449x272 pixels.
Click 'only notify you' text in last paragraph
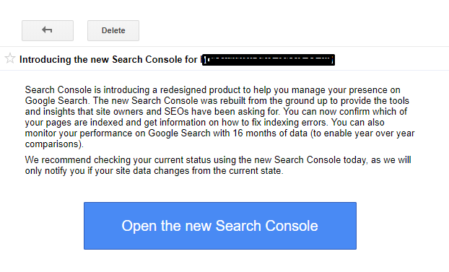click(x=55, y=171)
